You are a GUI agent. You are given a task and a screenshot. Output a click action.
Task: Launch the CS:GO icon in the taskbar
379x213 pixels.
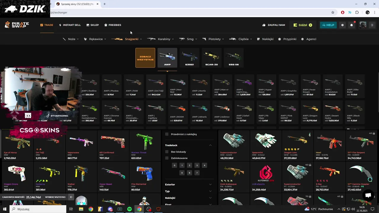100,209
